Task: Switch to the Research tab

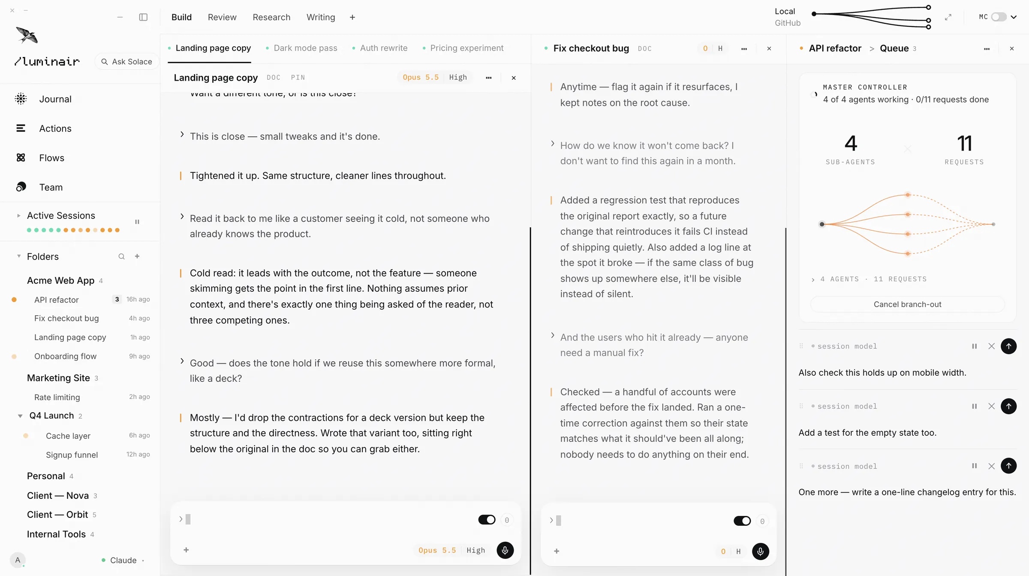Action: [x=271, y=17]
